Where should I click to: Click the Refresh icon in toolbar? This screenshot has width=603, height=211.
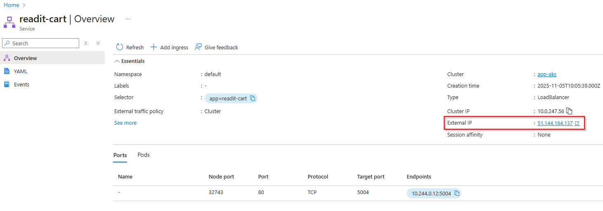(x=120, y=47)
